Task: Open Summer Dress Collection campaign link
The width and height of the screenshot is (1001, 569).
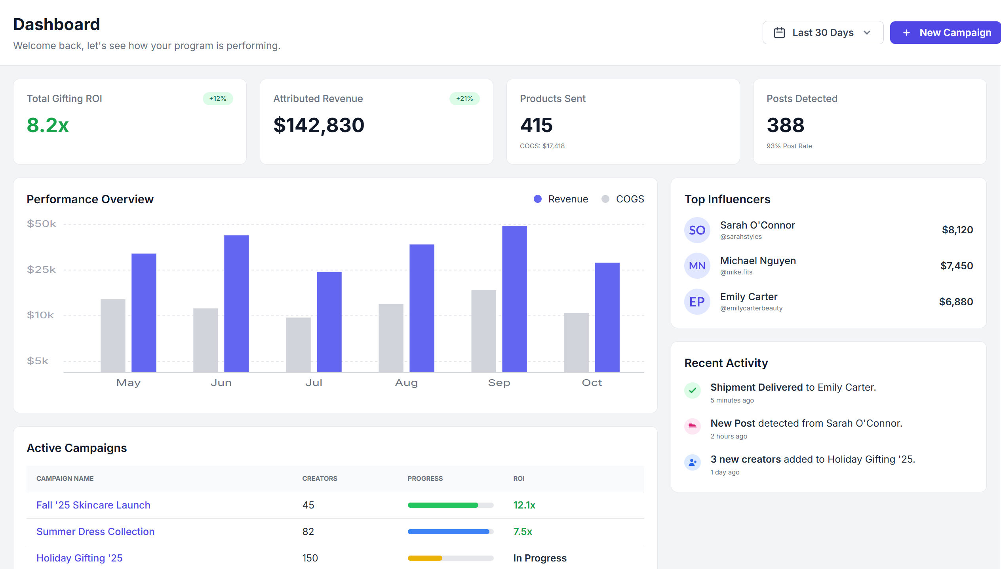Action: (95, 531)
